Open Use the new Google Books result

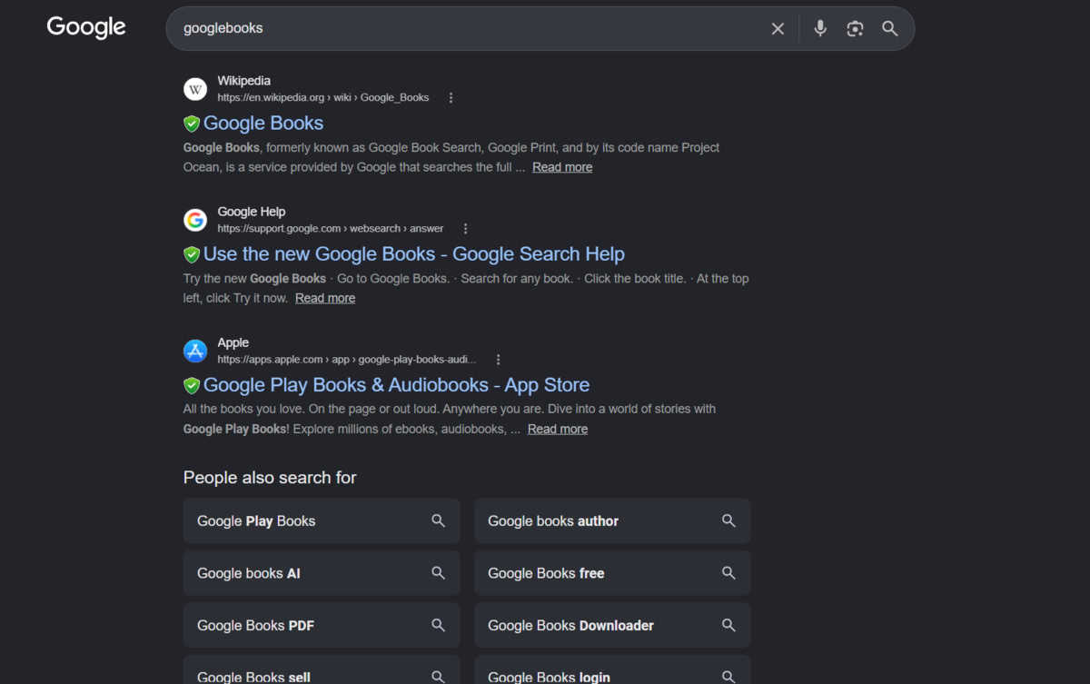[x=414, y=253]
